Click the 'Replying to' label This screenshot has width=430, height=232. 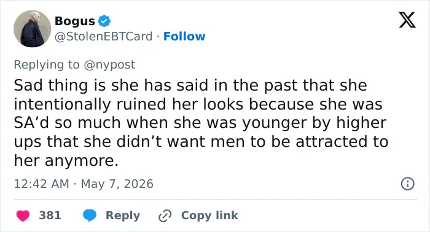pyautogui.click(x=47, y=65)
